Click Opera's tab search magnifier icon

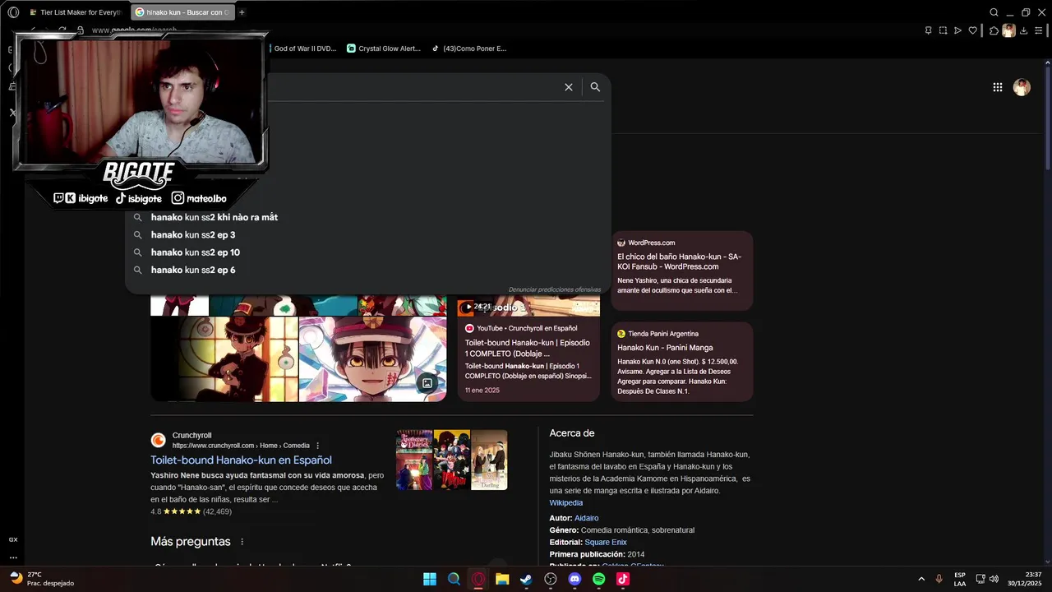pos(994,12)
